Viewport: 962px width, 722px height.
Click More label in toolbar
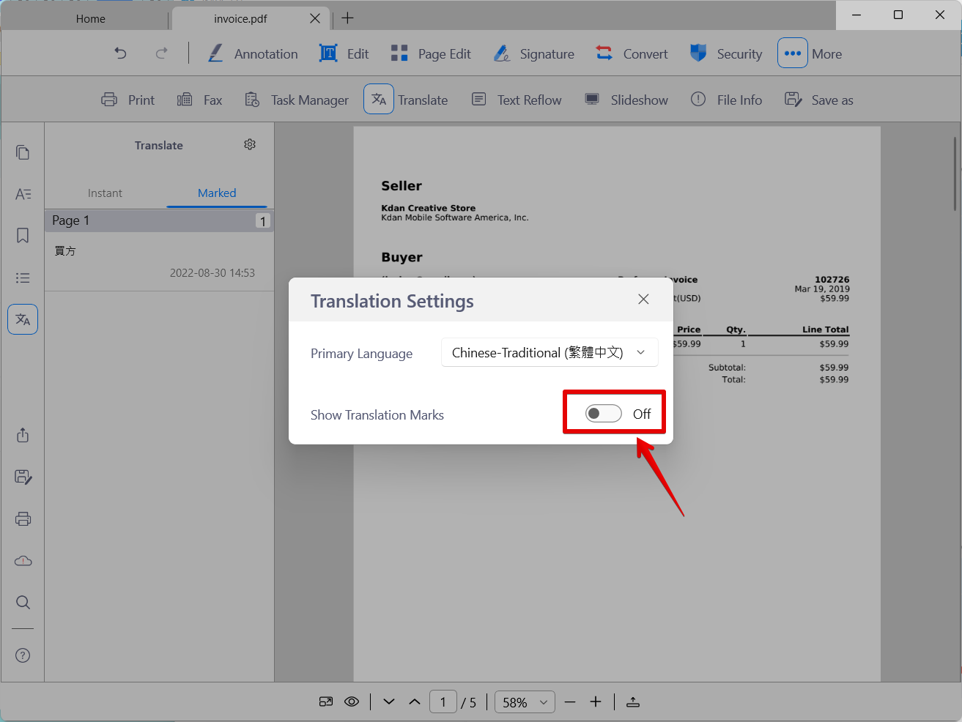coord(826,53)
